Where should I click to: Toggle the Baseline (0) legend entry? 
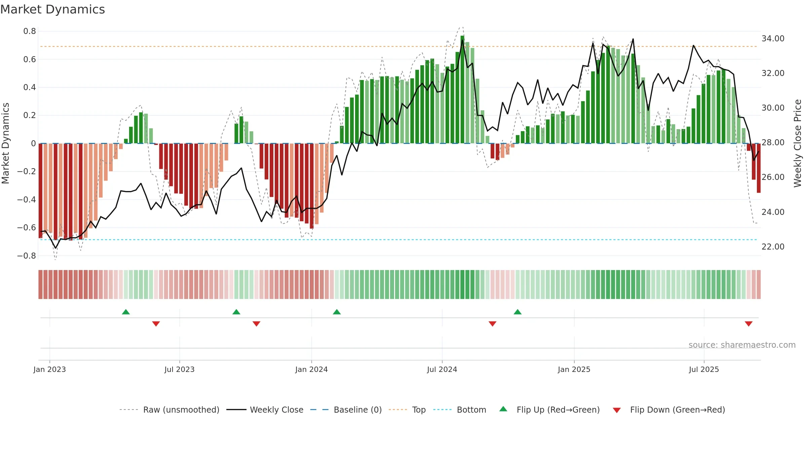(x=346, y=410)
